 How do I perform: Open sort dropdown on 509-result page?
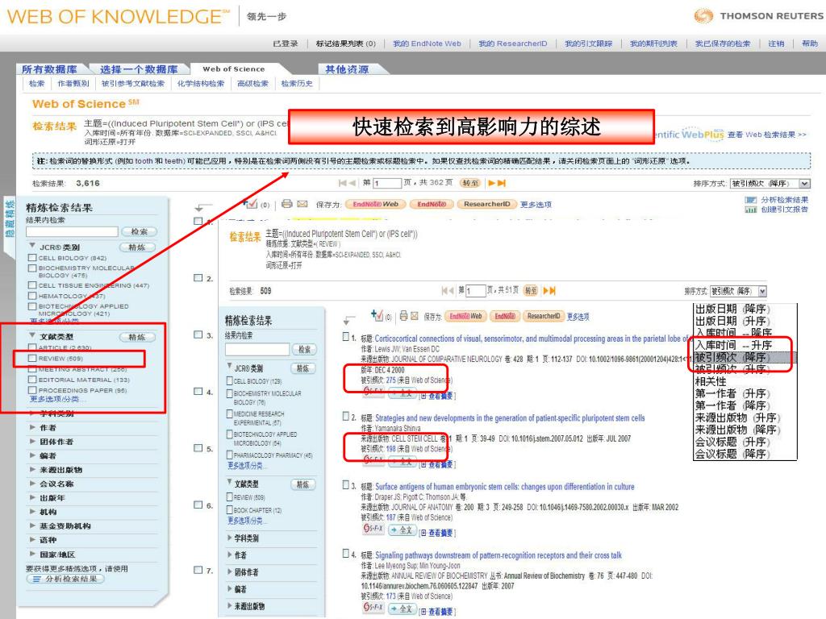763,291
